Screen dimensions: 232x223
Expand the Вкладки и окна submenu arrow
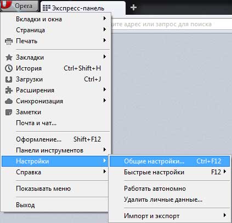point(105,19)
